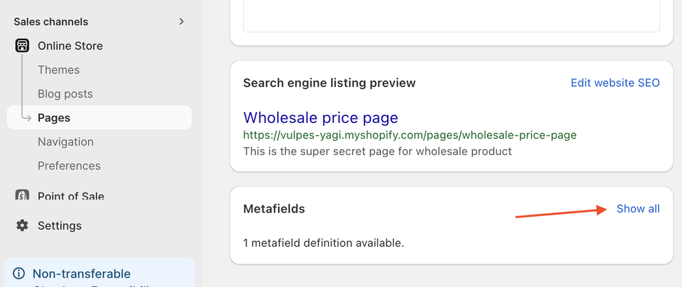Select the Pages sidebar item
The height and width of the screenshot is (287, 682).
click(54, 118)
